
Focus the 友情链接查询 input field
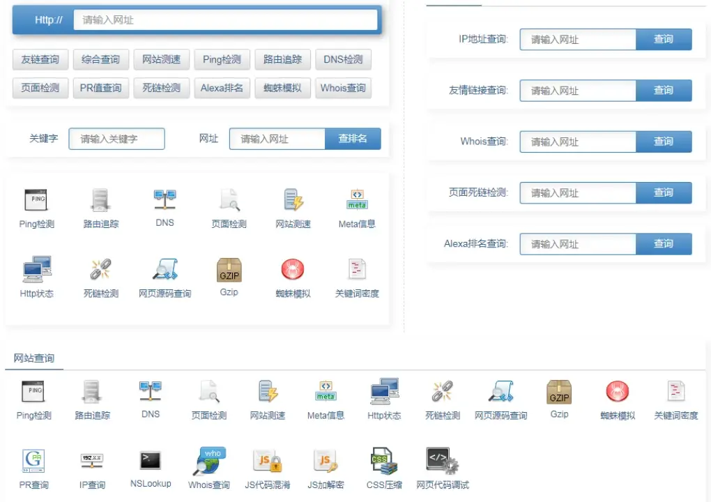pos(578,91)
